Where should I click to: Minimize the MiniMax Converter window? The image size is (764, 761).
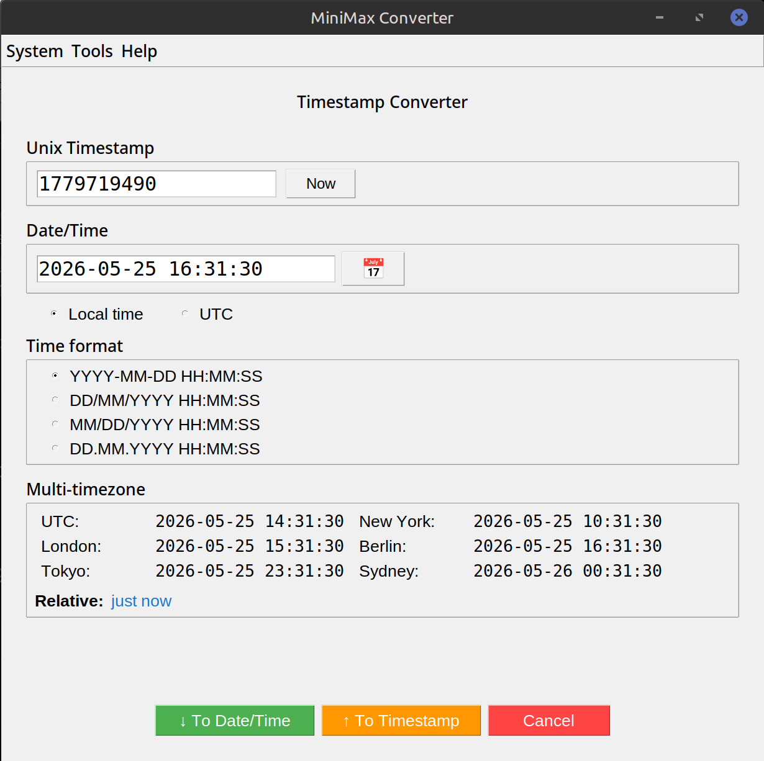pyautogui.click(x=660, y=17)
